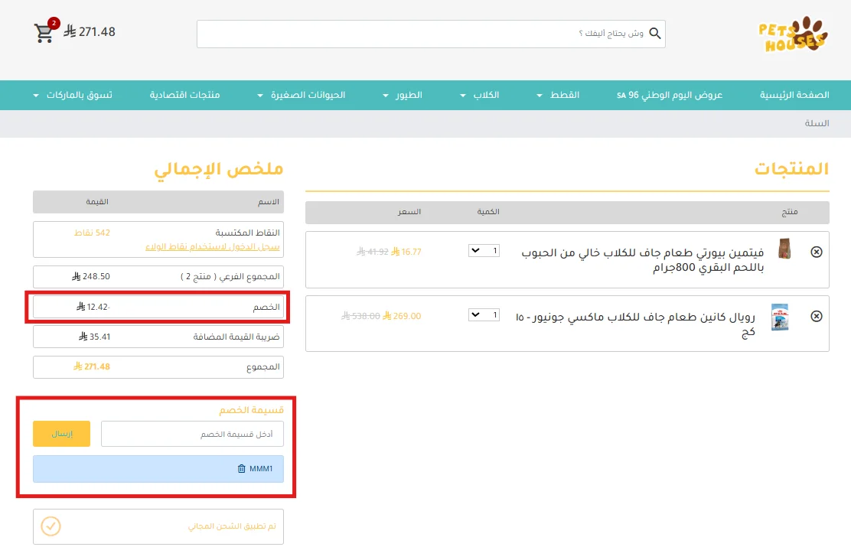Open عروض اليوم الوطني 96 SA
Image resolution: width=851 pixels, height=560 pixels.
669,95
